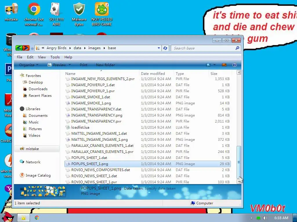This screenshot has width=297, height=222.
Task: Expand the arrow after 'data' breadcrumb
Action: coord(84,48)
